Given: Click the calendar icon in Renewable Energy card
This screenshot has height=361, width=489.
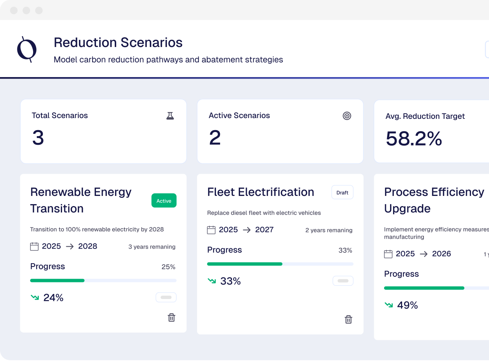Looking at the screenshot, I should pos(34,246).
